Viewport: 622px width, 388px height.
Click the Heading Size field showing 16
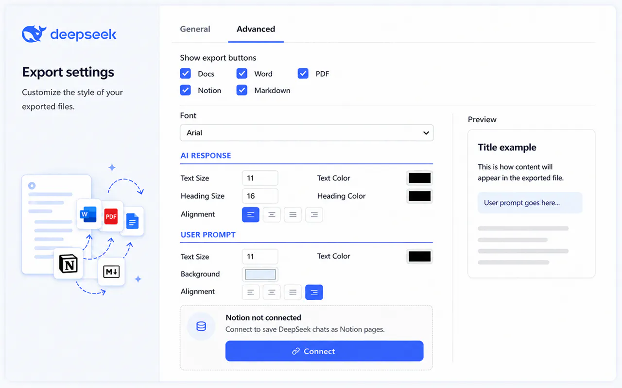click(260, 196)
